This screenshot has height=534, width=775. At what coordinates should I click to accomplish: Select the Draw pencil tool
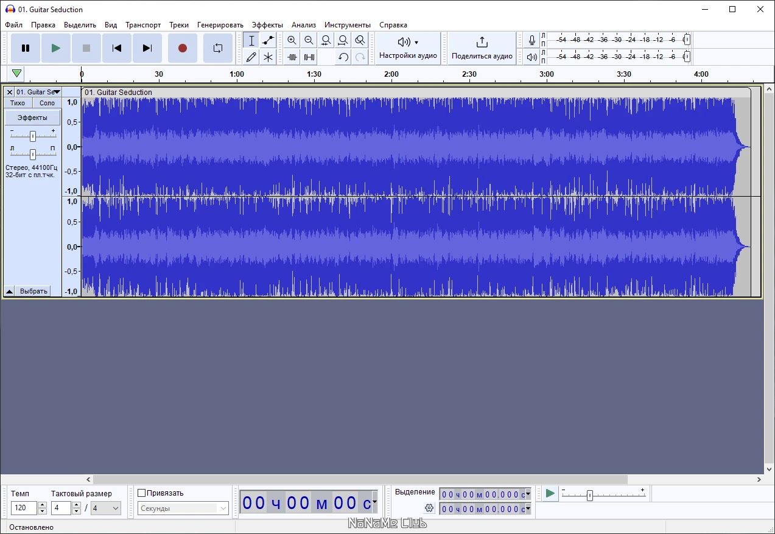click(x=251, y=57)
